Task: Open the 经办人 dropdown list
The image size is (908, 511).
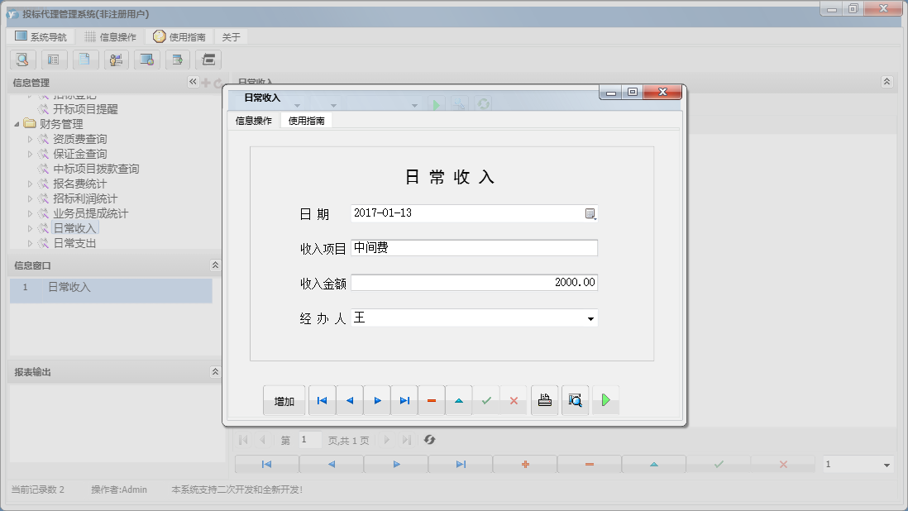Action: tap(590, 318)
